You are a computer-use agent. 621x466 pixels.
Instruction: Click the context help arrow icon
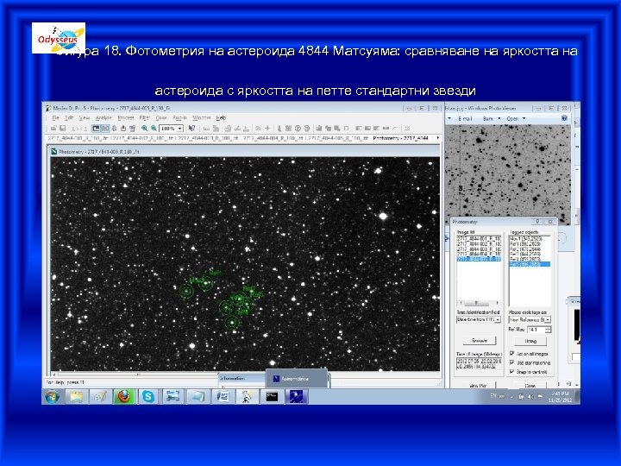[191, 129]
